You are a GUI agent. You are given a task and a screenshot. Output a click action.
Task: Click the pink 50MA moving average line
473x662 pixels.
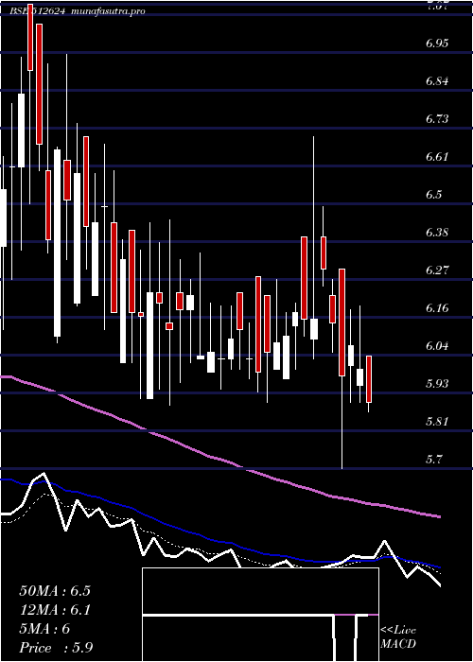click(x=219, y=460)
